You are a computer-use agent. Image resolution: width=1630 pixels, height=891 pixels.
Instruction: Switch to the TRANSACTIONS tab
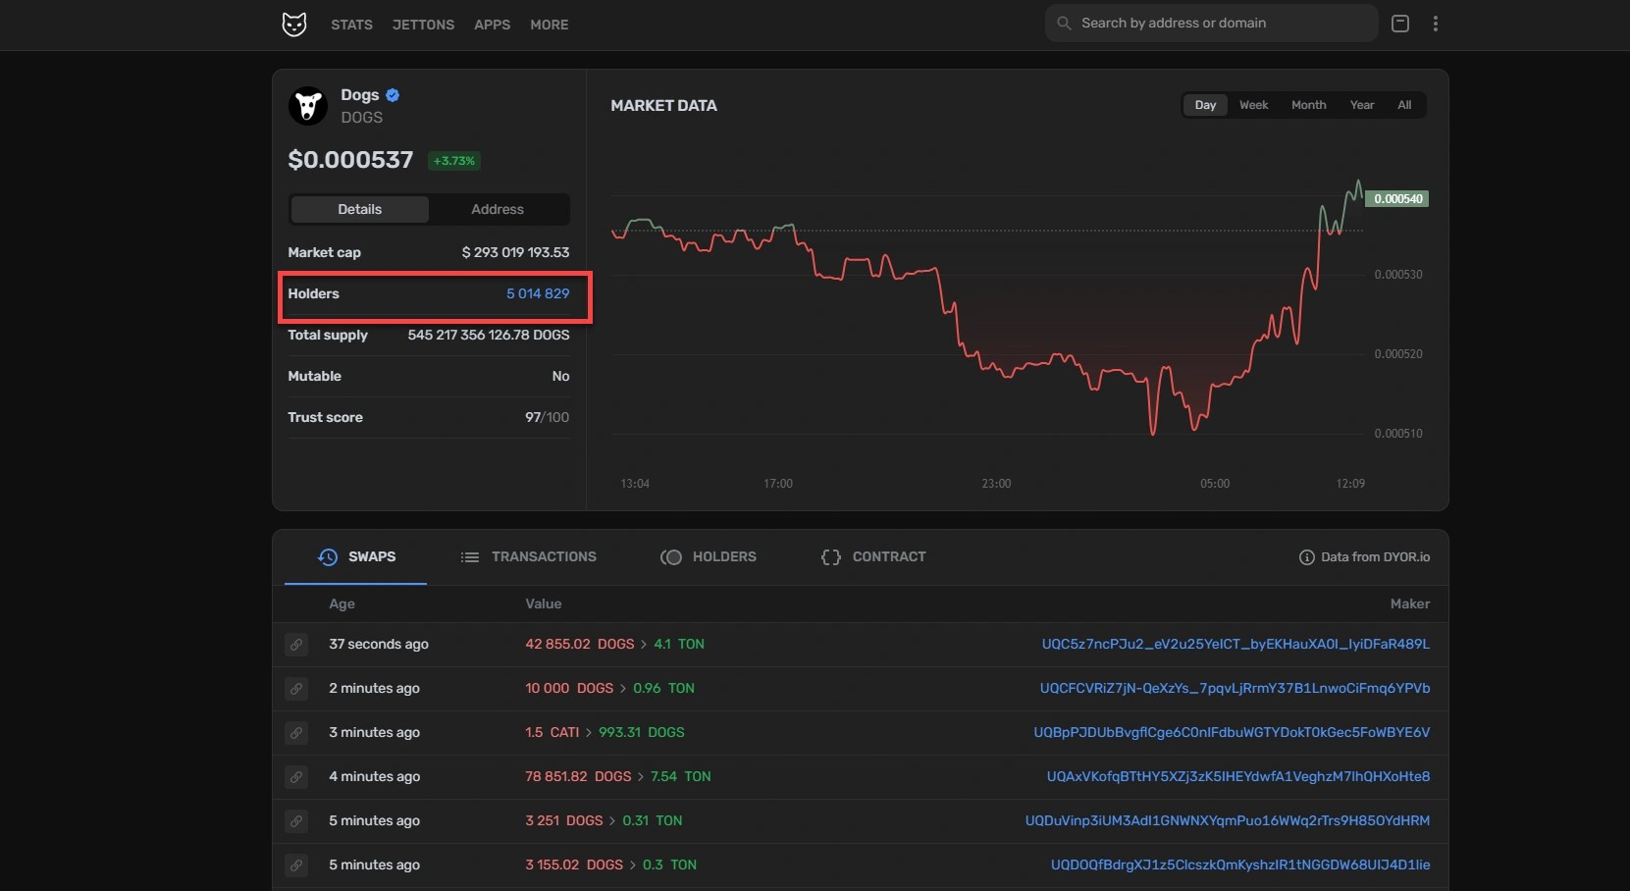click(x=529, y=557)
